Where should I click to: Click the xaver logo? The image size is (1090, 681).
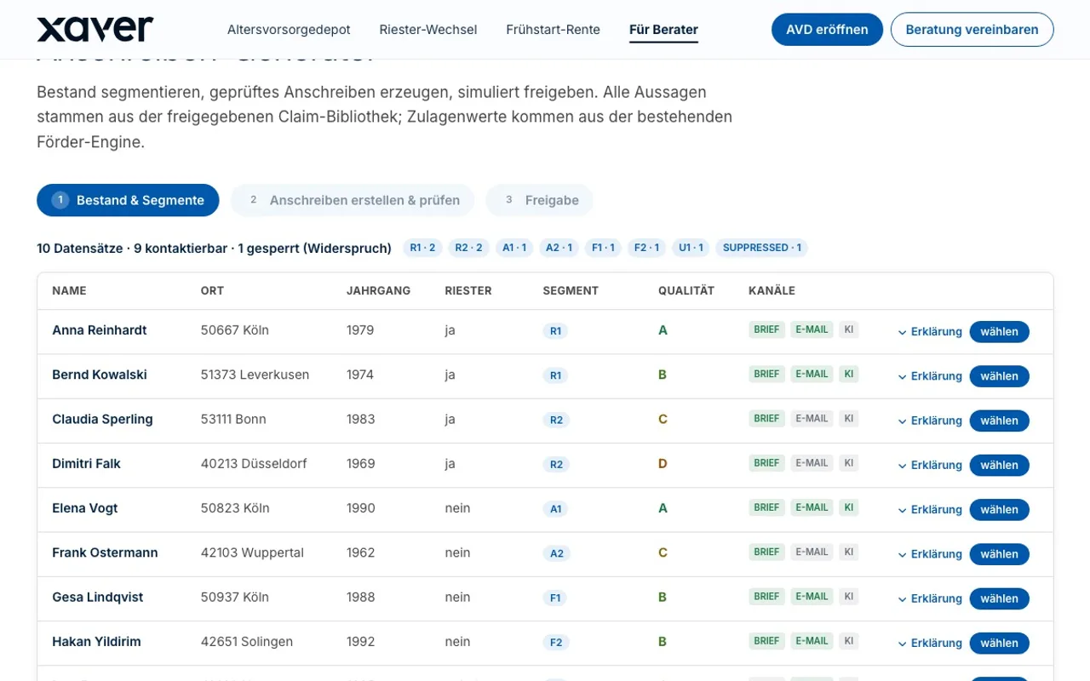[95, 29]
